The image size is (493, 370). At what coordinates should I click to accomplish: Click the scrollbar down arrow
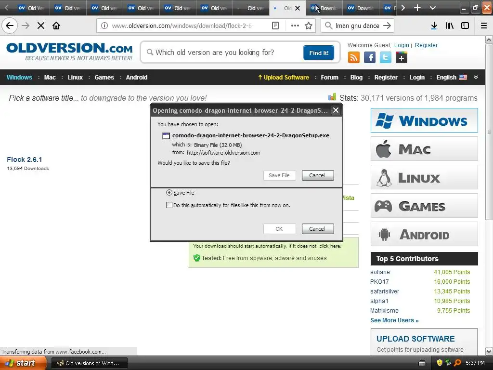[x=489, y=351]
